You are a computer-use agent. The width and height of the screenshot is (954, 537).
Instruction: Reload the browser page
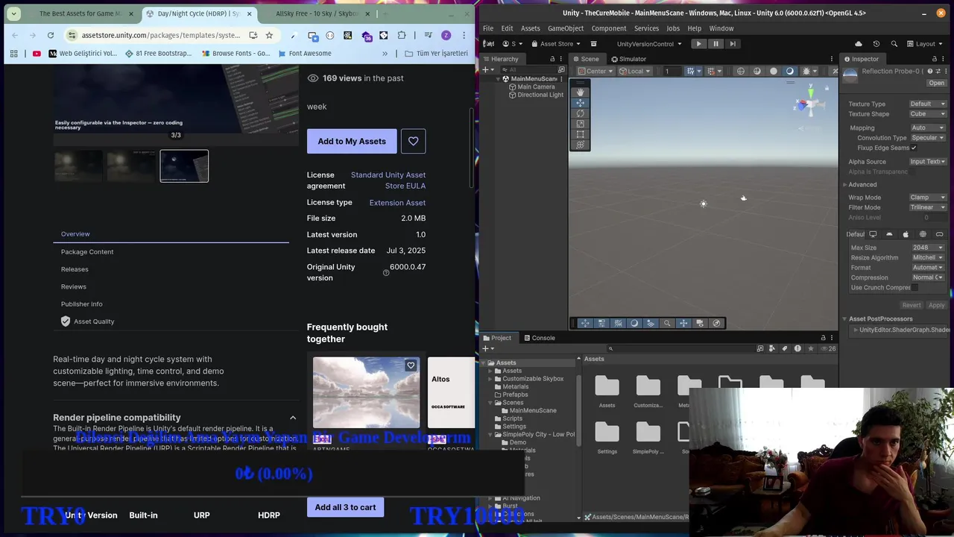51,35
